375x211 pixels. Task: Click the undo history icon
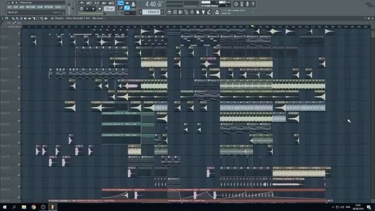click(x=236, y=4)
